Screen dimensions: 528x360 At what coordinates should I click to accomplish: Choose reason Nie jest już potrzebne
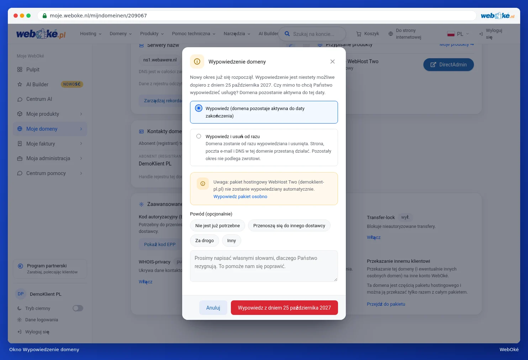[217, 226]
